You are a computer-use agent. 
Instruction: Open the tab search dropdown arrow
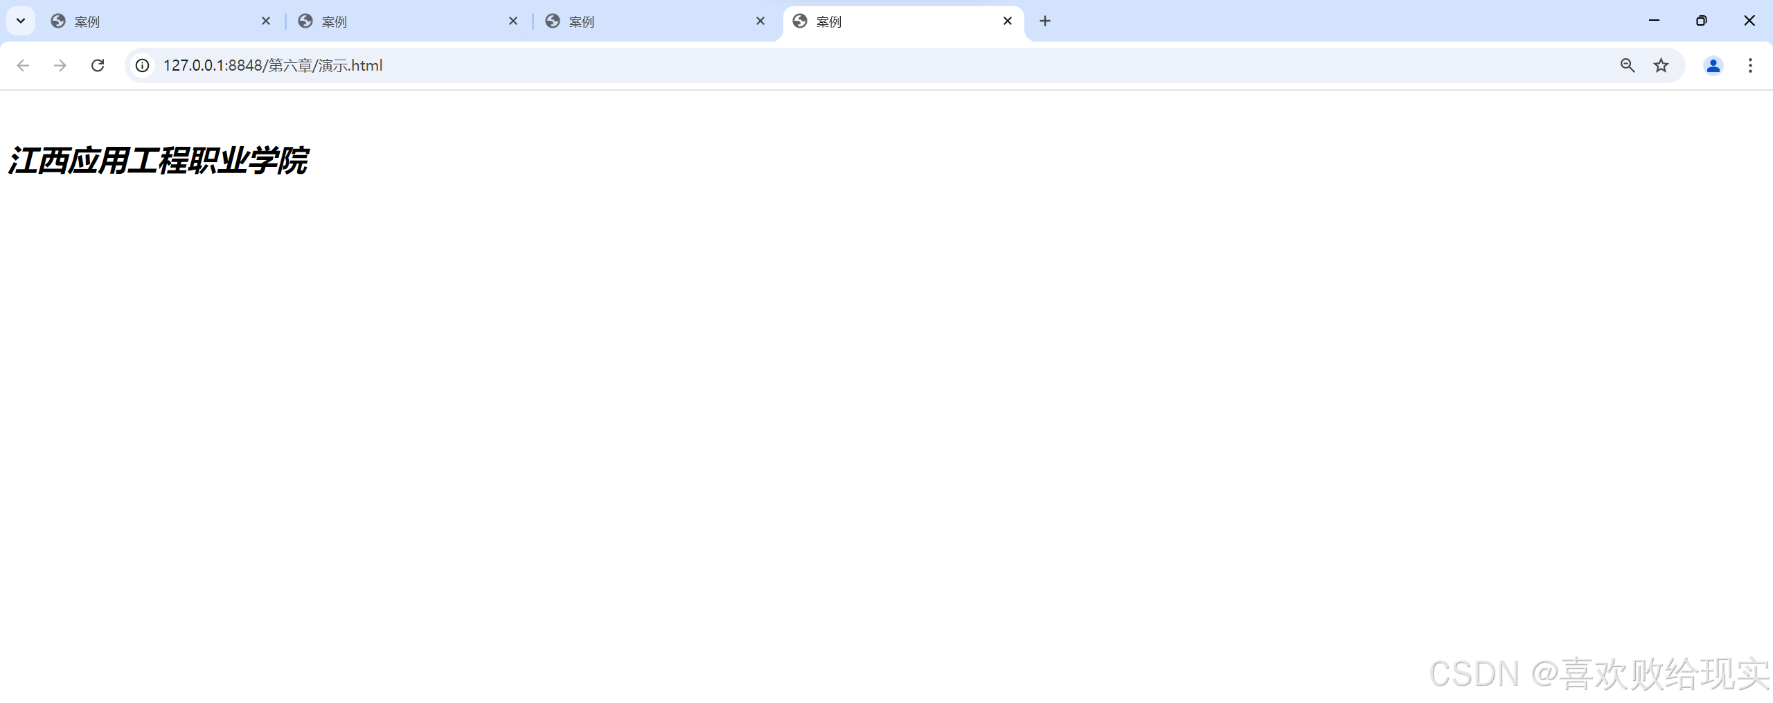[21, 21]
